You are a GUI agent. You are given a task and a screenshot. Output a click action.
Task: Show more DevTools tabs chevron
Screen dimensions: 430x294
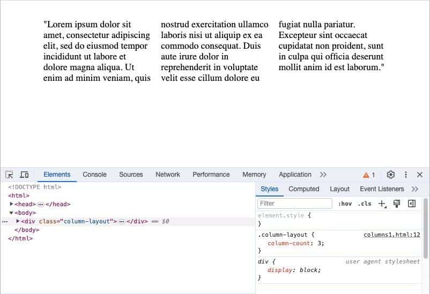pos(323,175)
